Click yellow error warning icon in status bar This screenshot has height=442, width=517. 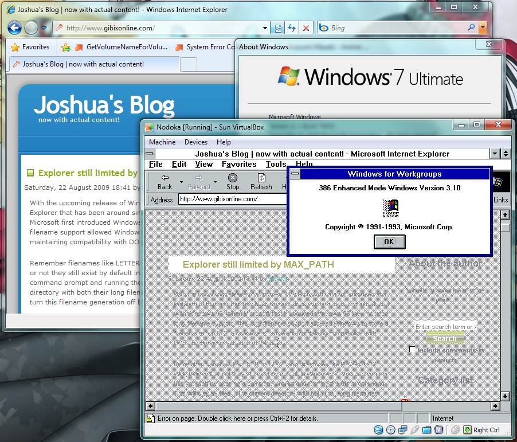(x=150, y=418)
